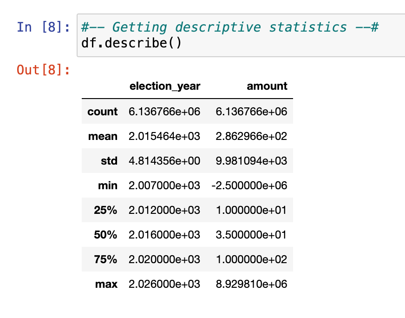Click the 75% row label

[105, 259]
